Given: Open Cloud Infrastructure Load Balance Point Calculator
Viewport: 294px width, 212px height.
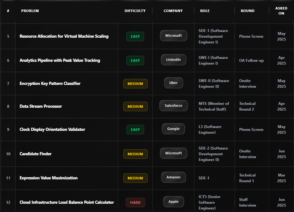Looking at the screenshot, I should click(67, 202).
